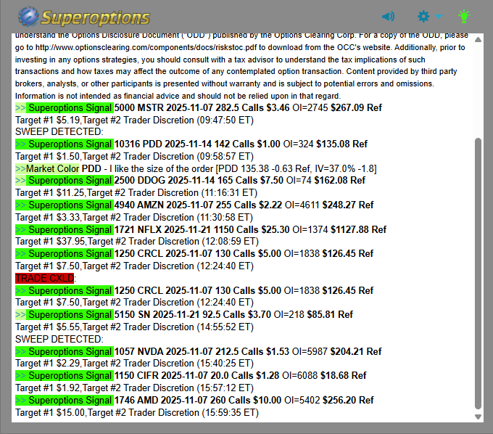This screenshot has height=434, width=493.
Task: Click the Superoptions Signal tag for AMD
Action: coord(70,400)
